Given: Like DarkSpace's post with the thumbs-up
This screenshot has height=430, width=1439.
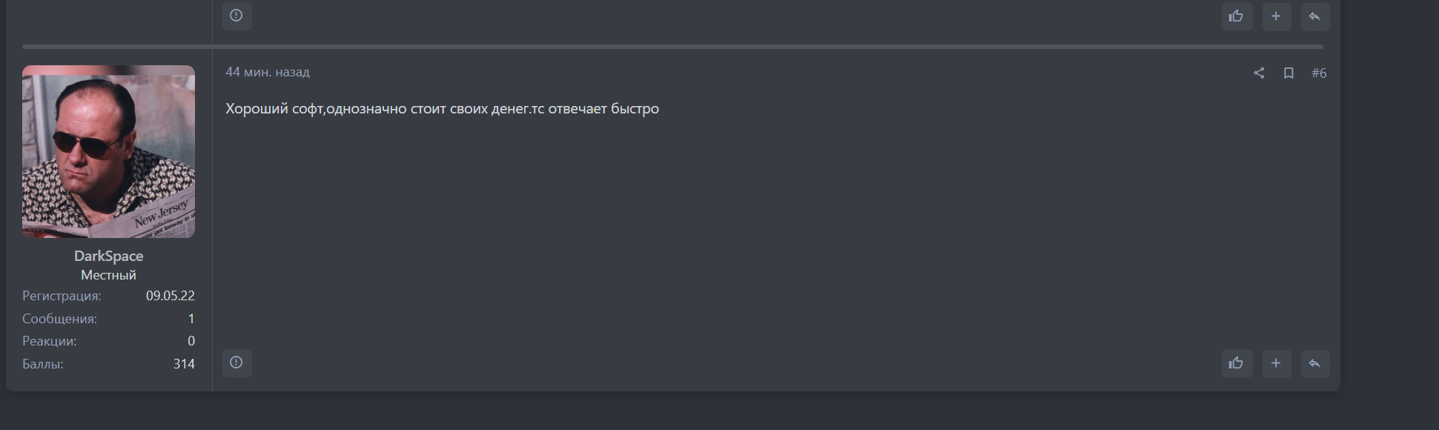Looking at the screenshot, I should [x=1236, y=363].
